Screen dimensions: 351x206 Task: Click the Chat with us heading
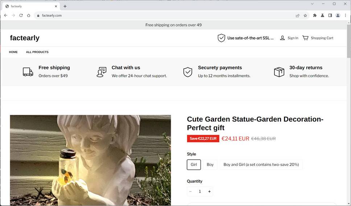click(126, 68)
